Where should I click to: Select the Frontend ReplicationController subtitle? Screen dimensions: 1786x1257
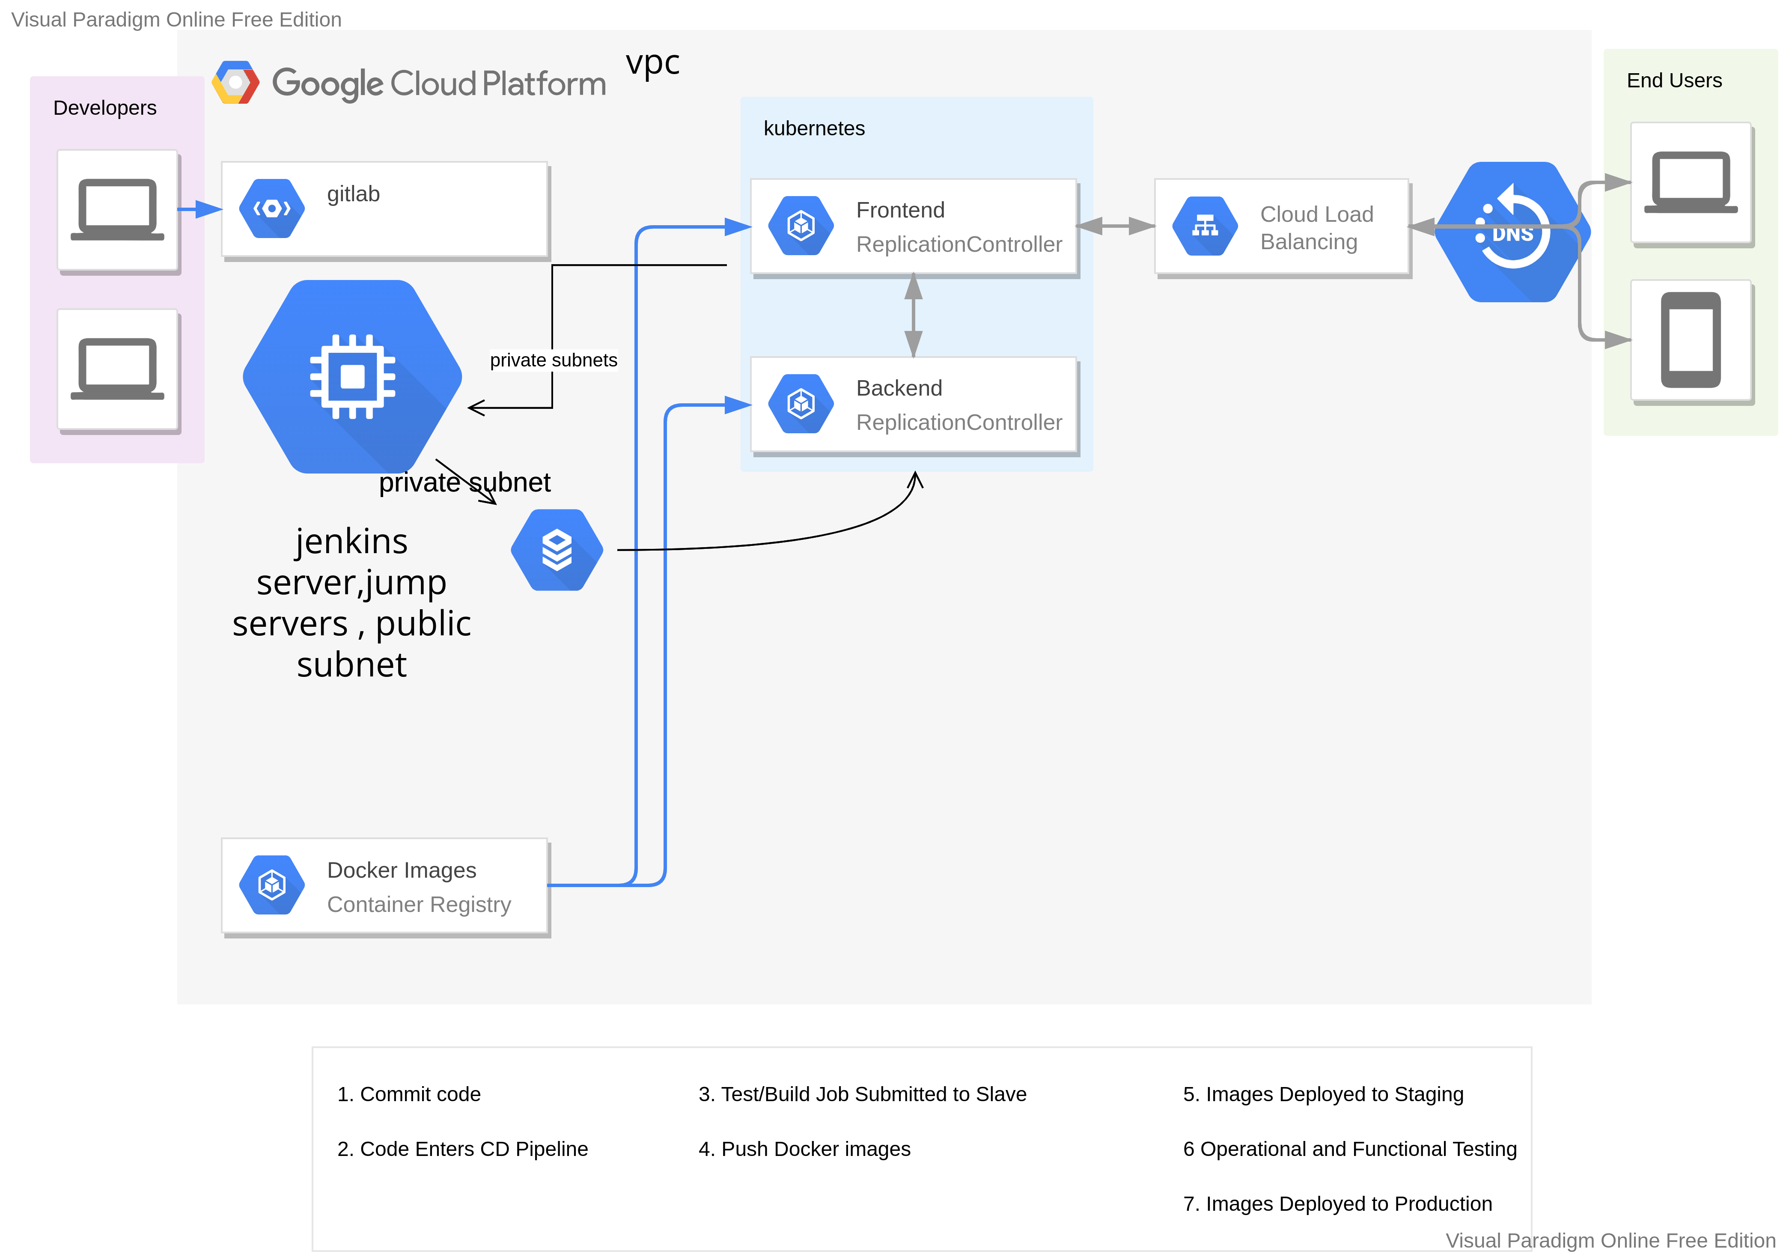(959, 244)
